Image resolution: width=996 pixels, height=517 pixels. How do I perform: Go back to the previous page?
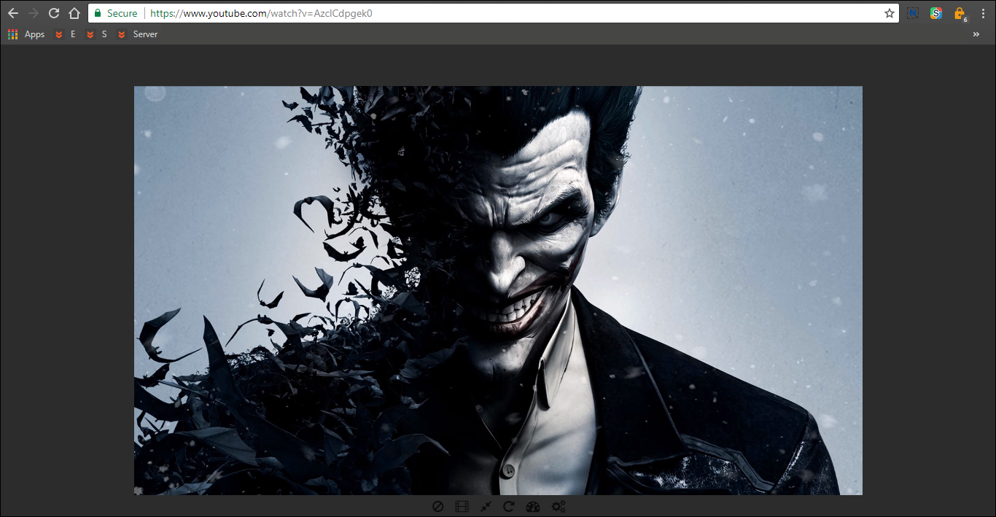coord(13,13)
